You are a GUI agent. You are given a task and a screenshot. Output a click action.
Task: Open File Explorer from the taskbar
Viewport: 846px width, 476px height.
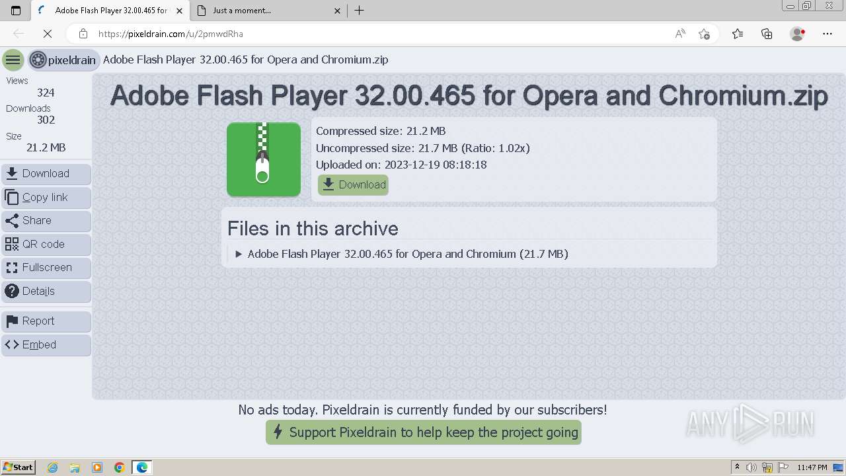pyautogui.click(x=75, y=467)
